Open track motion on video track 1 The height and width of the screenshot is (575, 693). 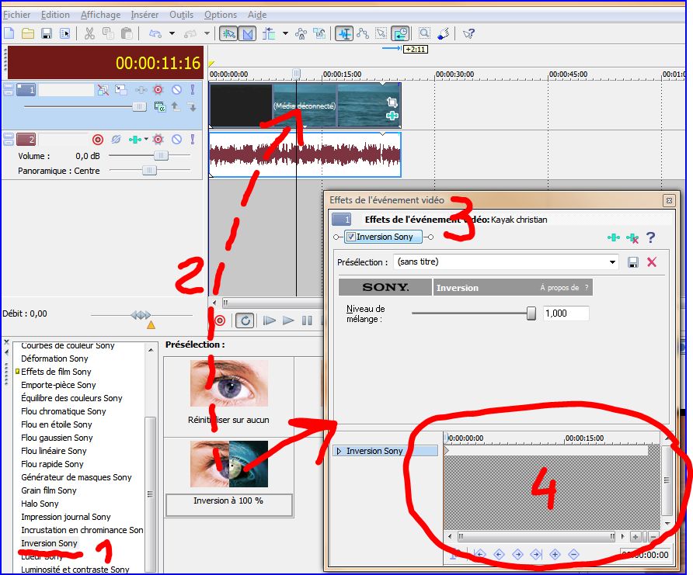[x=120, y=90]
